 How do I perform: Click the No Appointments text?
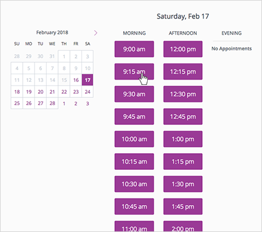pyautogui.click(x=231, y=48)
